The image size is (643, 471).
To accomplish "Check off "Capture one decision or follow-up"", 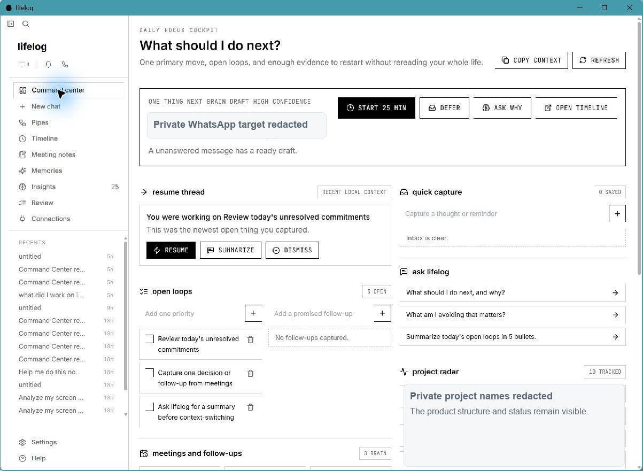I will click(x=150, y=373).
